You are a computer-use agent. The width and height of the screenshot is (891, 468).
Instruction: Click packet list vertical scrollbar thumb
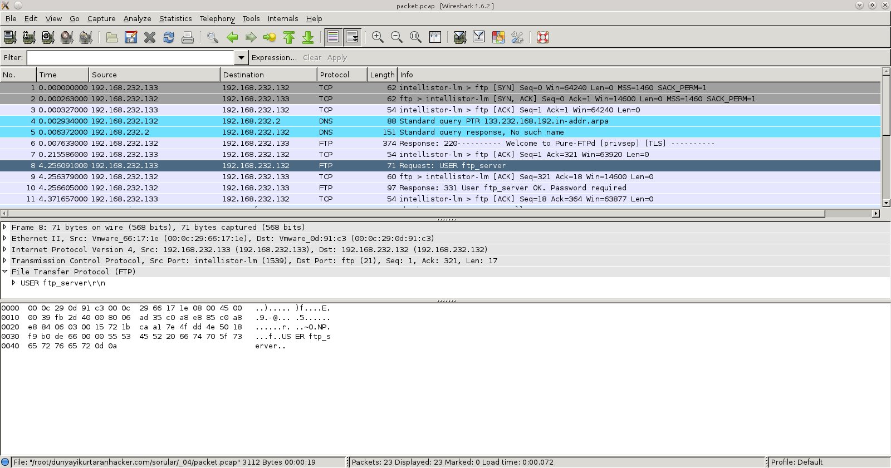click(887, 105)
